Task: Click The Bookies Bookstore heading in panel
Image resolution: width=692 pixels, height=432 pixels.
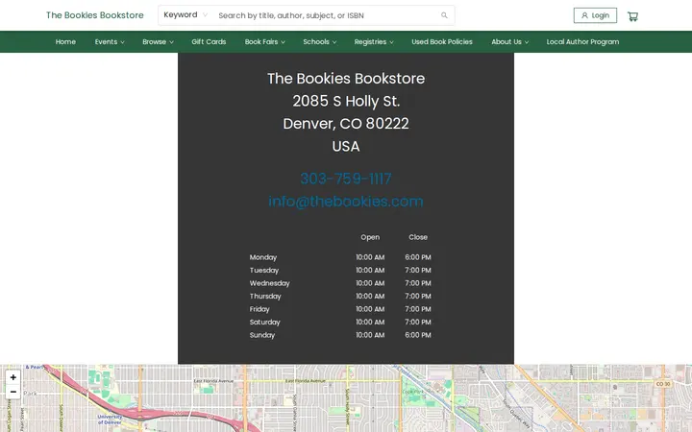Action: pyautogui.click(x=346, y=79)
